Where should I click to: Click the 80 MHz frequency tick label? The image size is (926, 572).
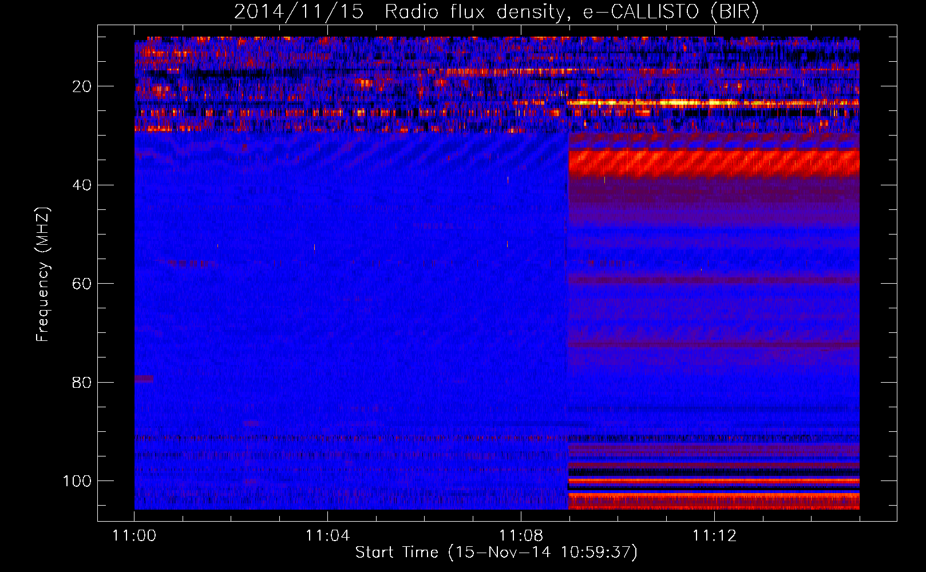coord(82,382)
